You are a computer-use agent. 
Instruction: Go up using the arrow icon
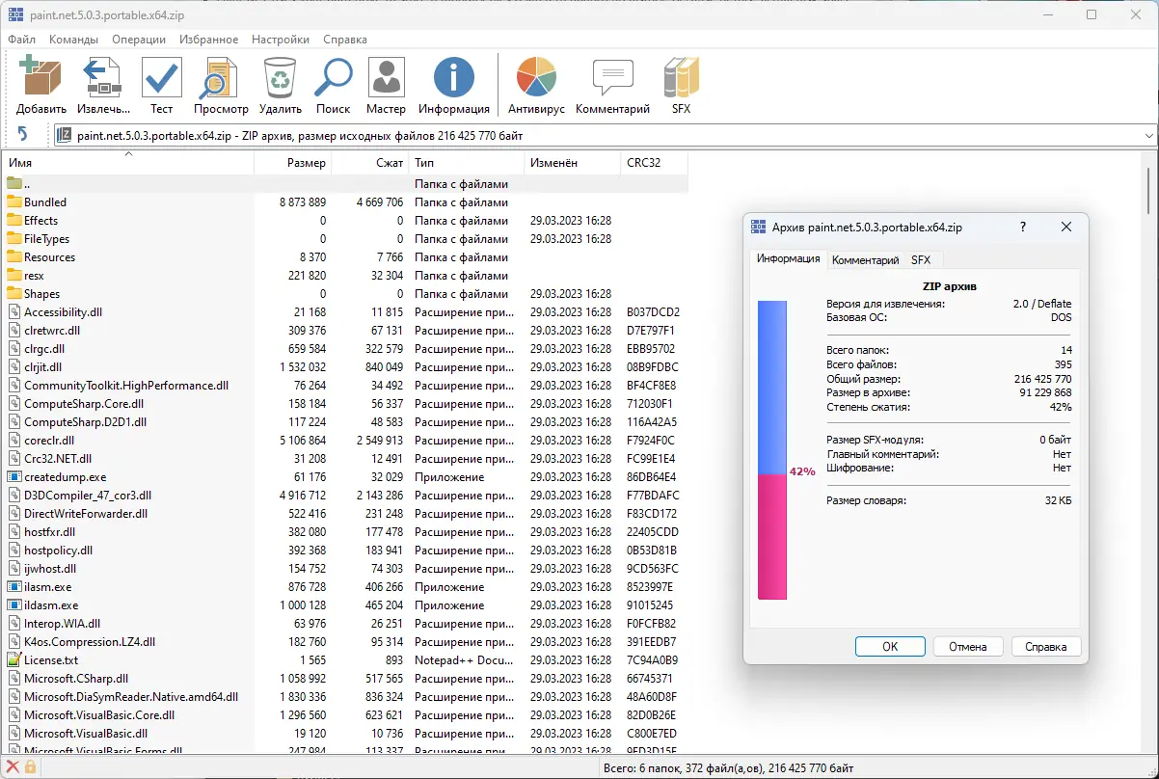click(22, 135)
